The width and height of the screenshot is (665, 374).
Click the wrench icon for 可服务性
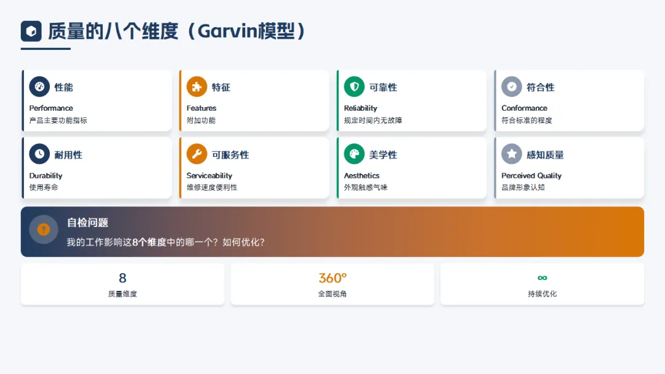click(x=197, y=154)
